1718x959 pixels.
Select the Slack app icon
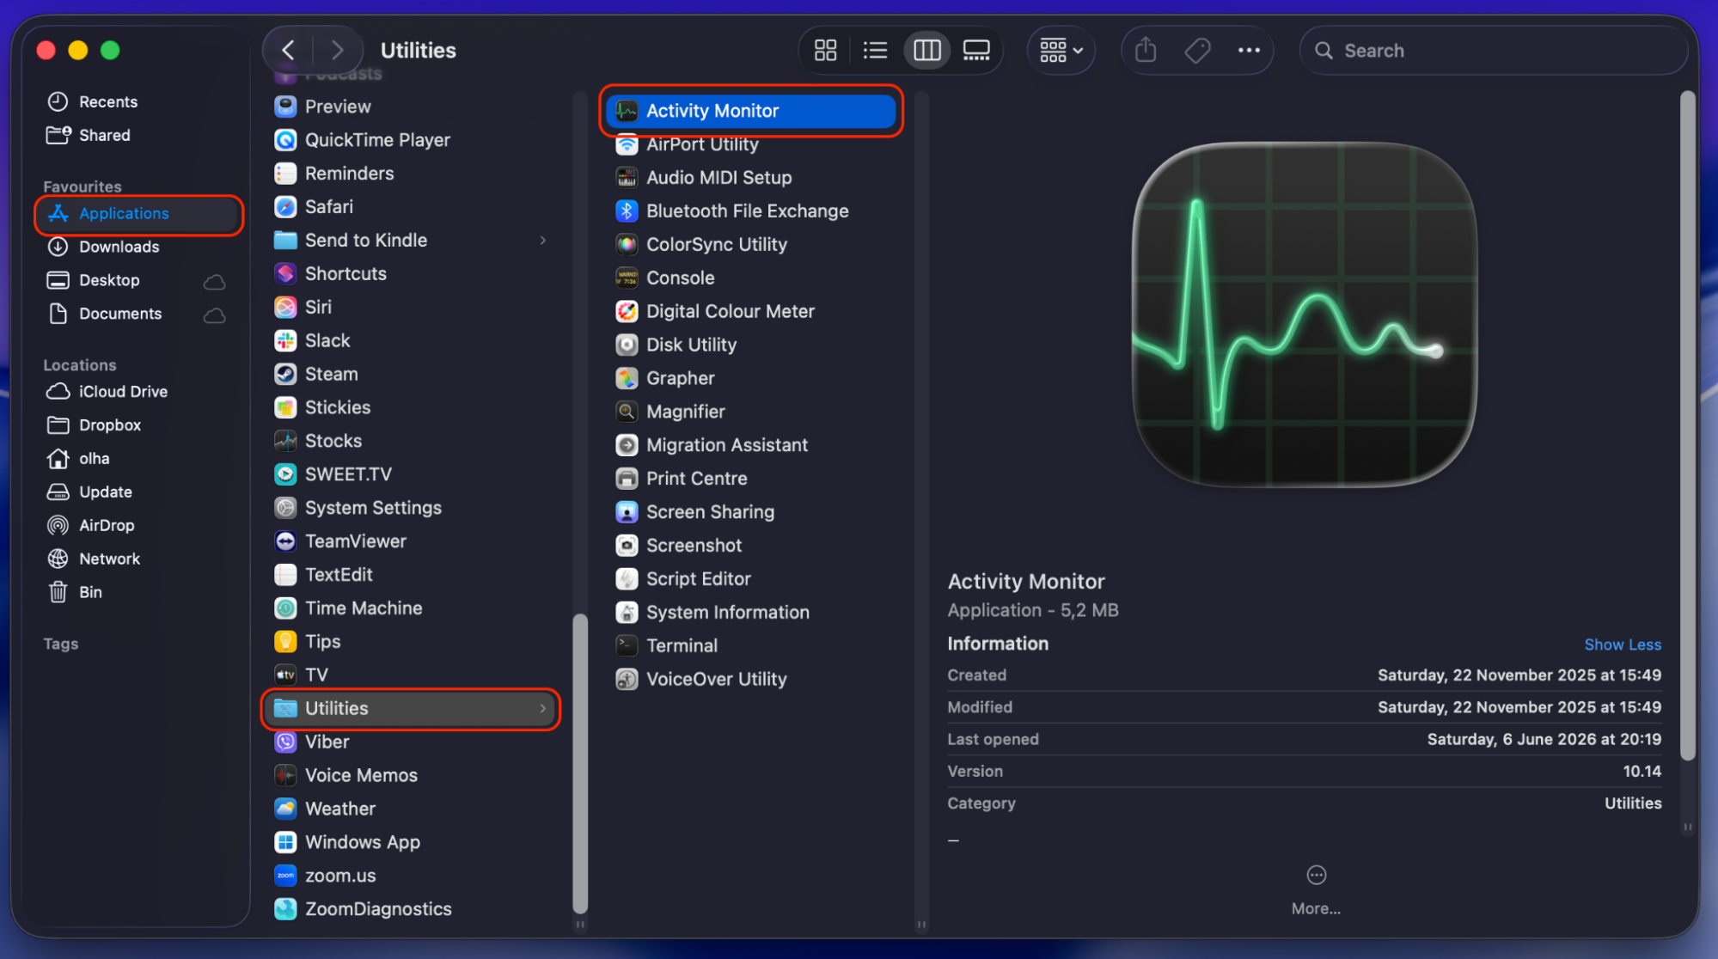click(285, 341)
